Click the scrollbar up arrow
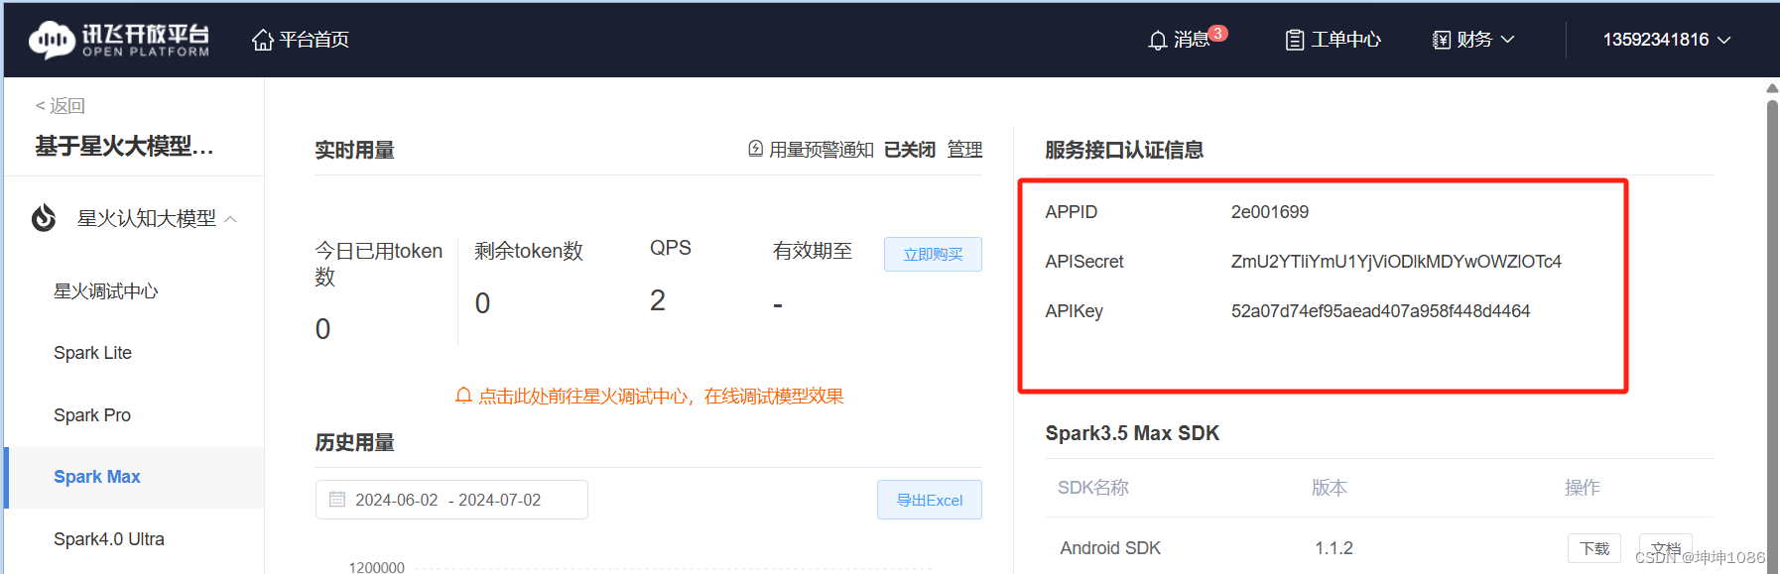The image size is (1780, 574). click(x=1772, y=88)
